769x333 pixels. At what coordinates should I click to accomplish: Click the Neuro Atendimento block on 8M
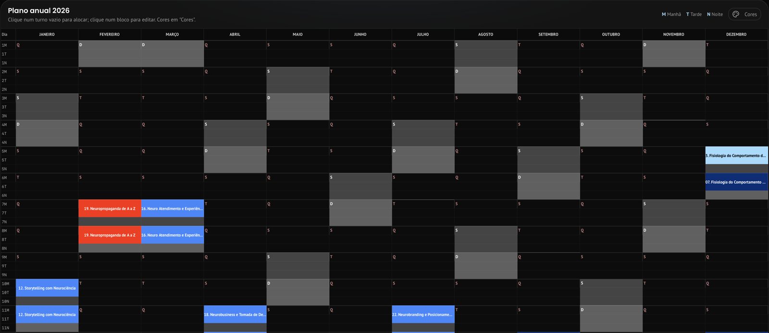(x=173, y=235)
